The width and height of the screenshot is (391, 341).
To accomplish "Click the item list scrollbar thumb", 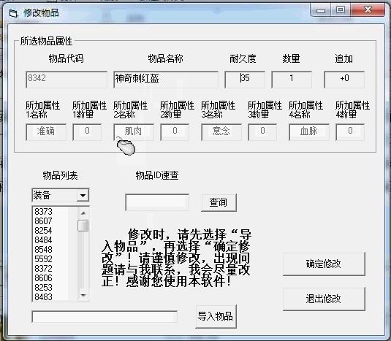I will point(83,226).
